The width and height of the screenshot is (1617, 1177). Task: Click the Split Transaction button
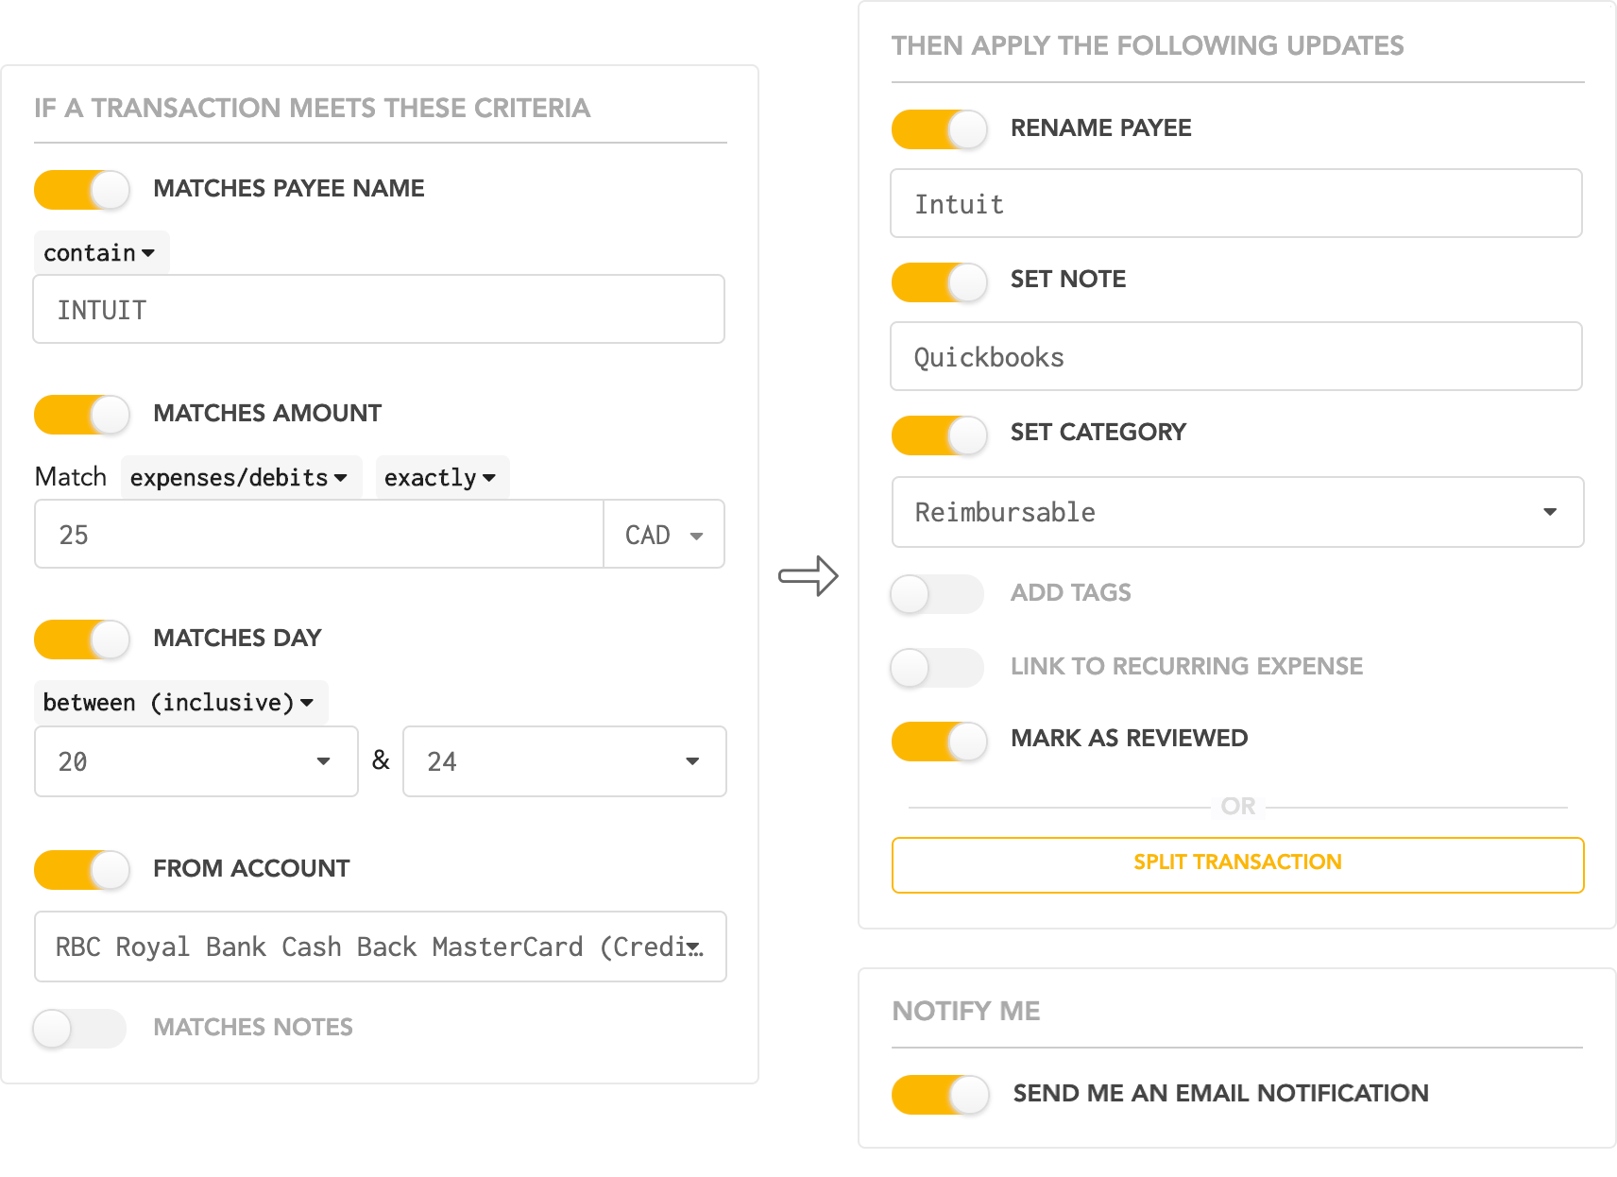[1238, 864]
